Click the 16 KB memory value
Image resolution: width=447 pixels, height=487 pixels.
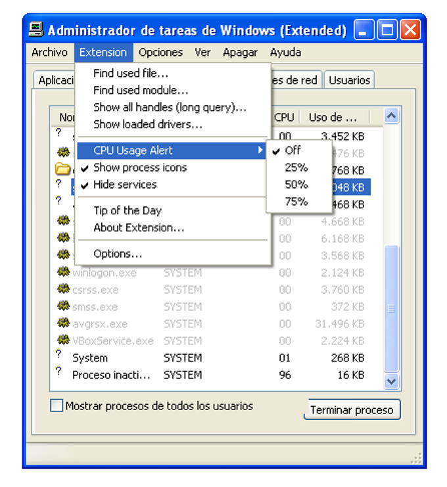coord(351,375)
